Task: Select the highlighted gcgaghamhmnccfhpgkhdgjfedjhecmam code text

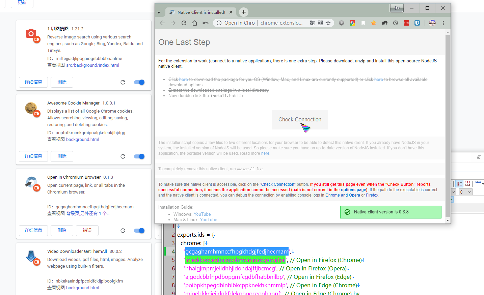Action: [237, 252]
